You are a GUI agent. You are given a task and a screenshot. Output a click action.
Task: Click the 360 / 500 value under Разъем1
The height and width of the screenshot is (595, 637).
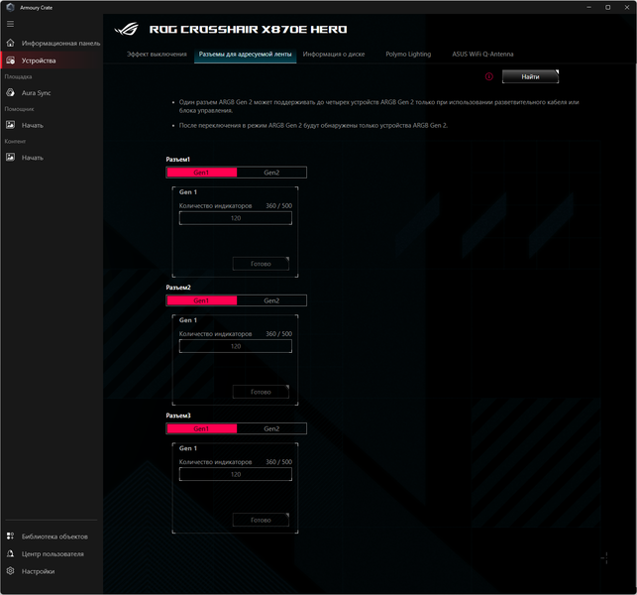(x=278, y=206)
